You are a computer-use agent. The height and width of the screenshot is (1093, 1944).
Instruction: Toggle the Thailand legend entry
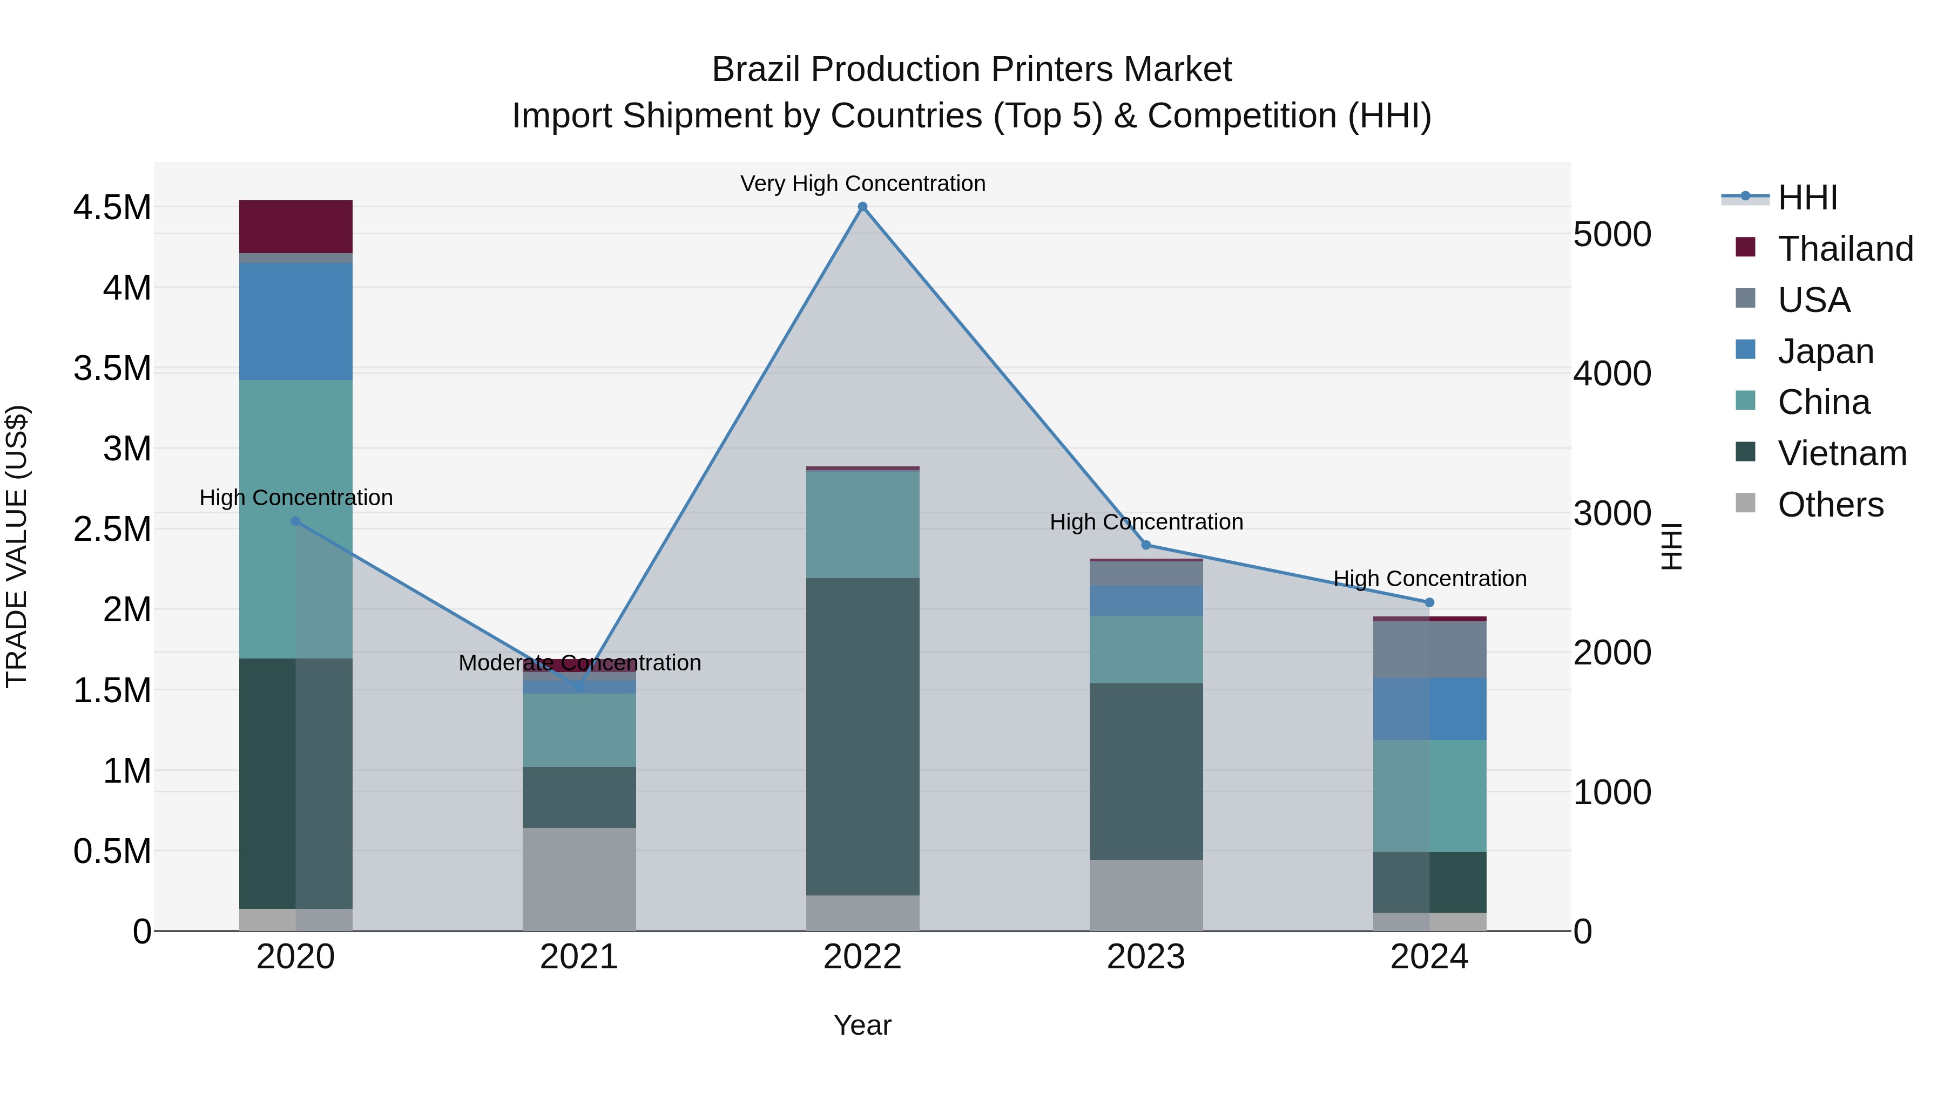pos(1825,249)
